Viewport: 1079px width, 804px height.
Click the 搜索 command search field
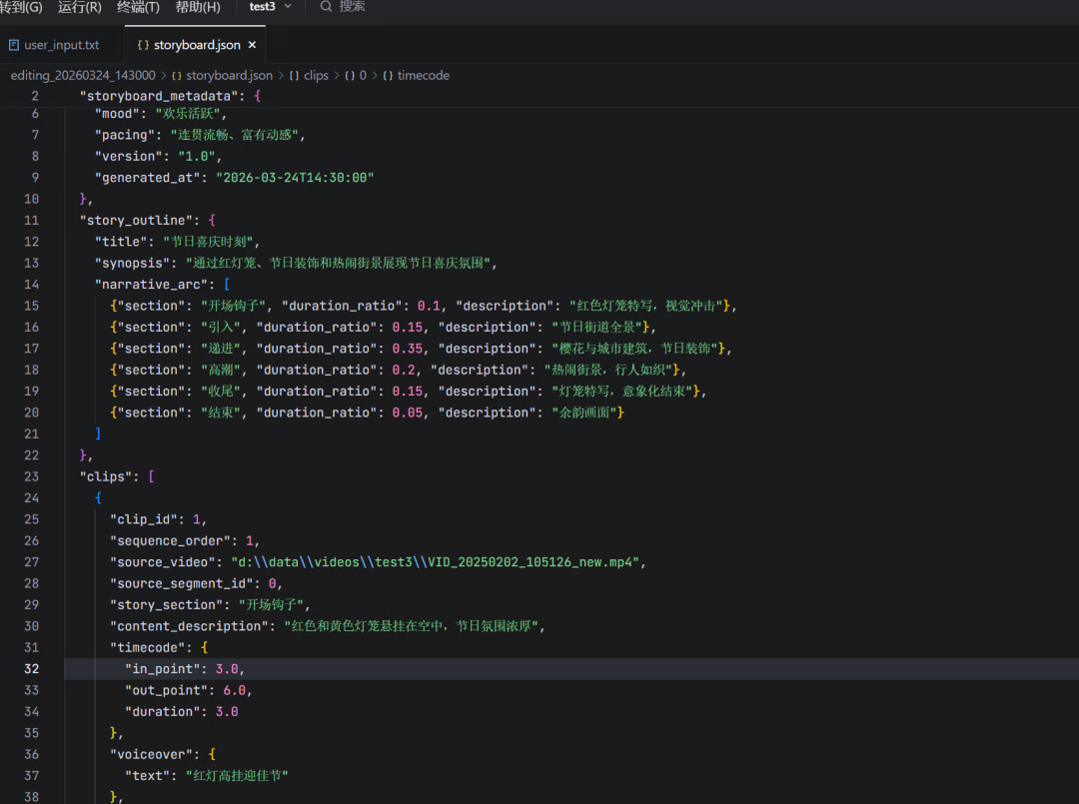pyautogui.click(x=352, y=7)
